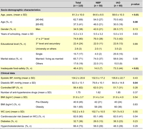
Task: Click the value '73.3 (44)'
Action: [x=118, y=68]
